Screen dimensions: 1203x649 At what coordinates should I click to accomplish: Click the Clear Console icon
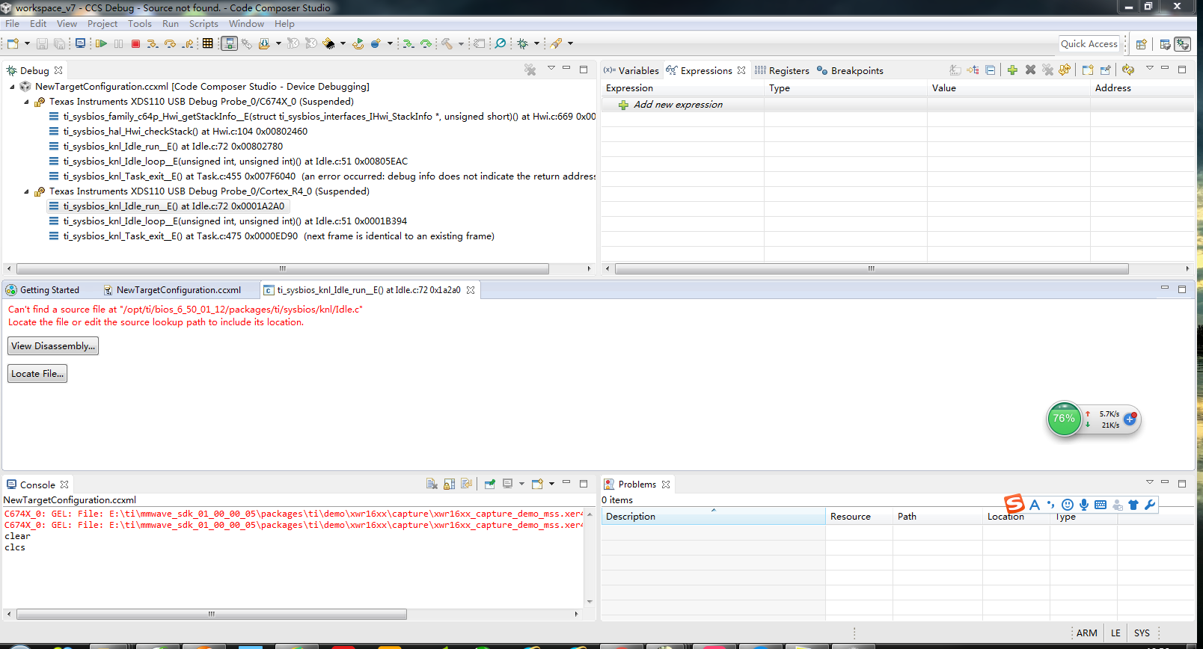point(432,484)
